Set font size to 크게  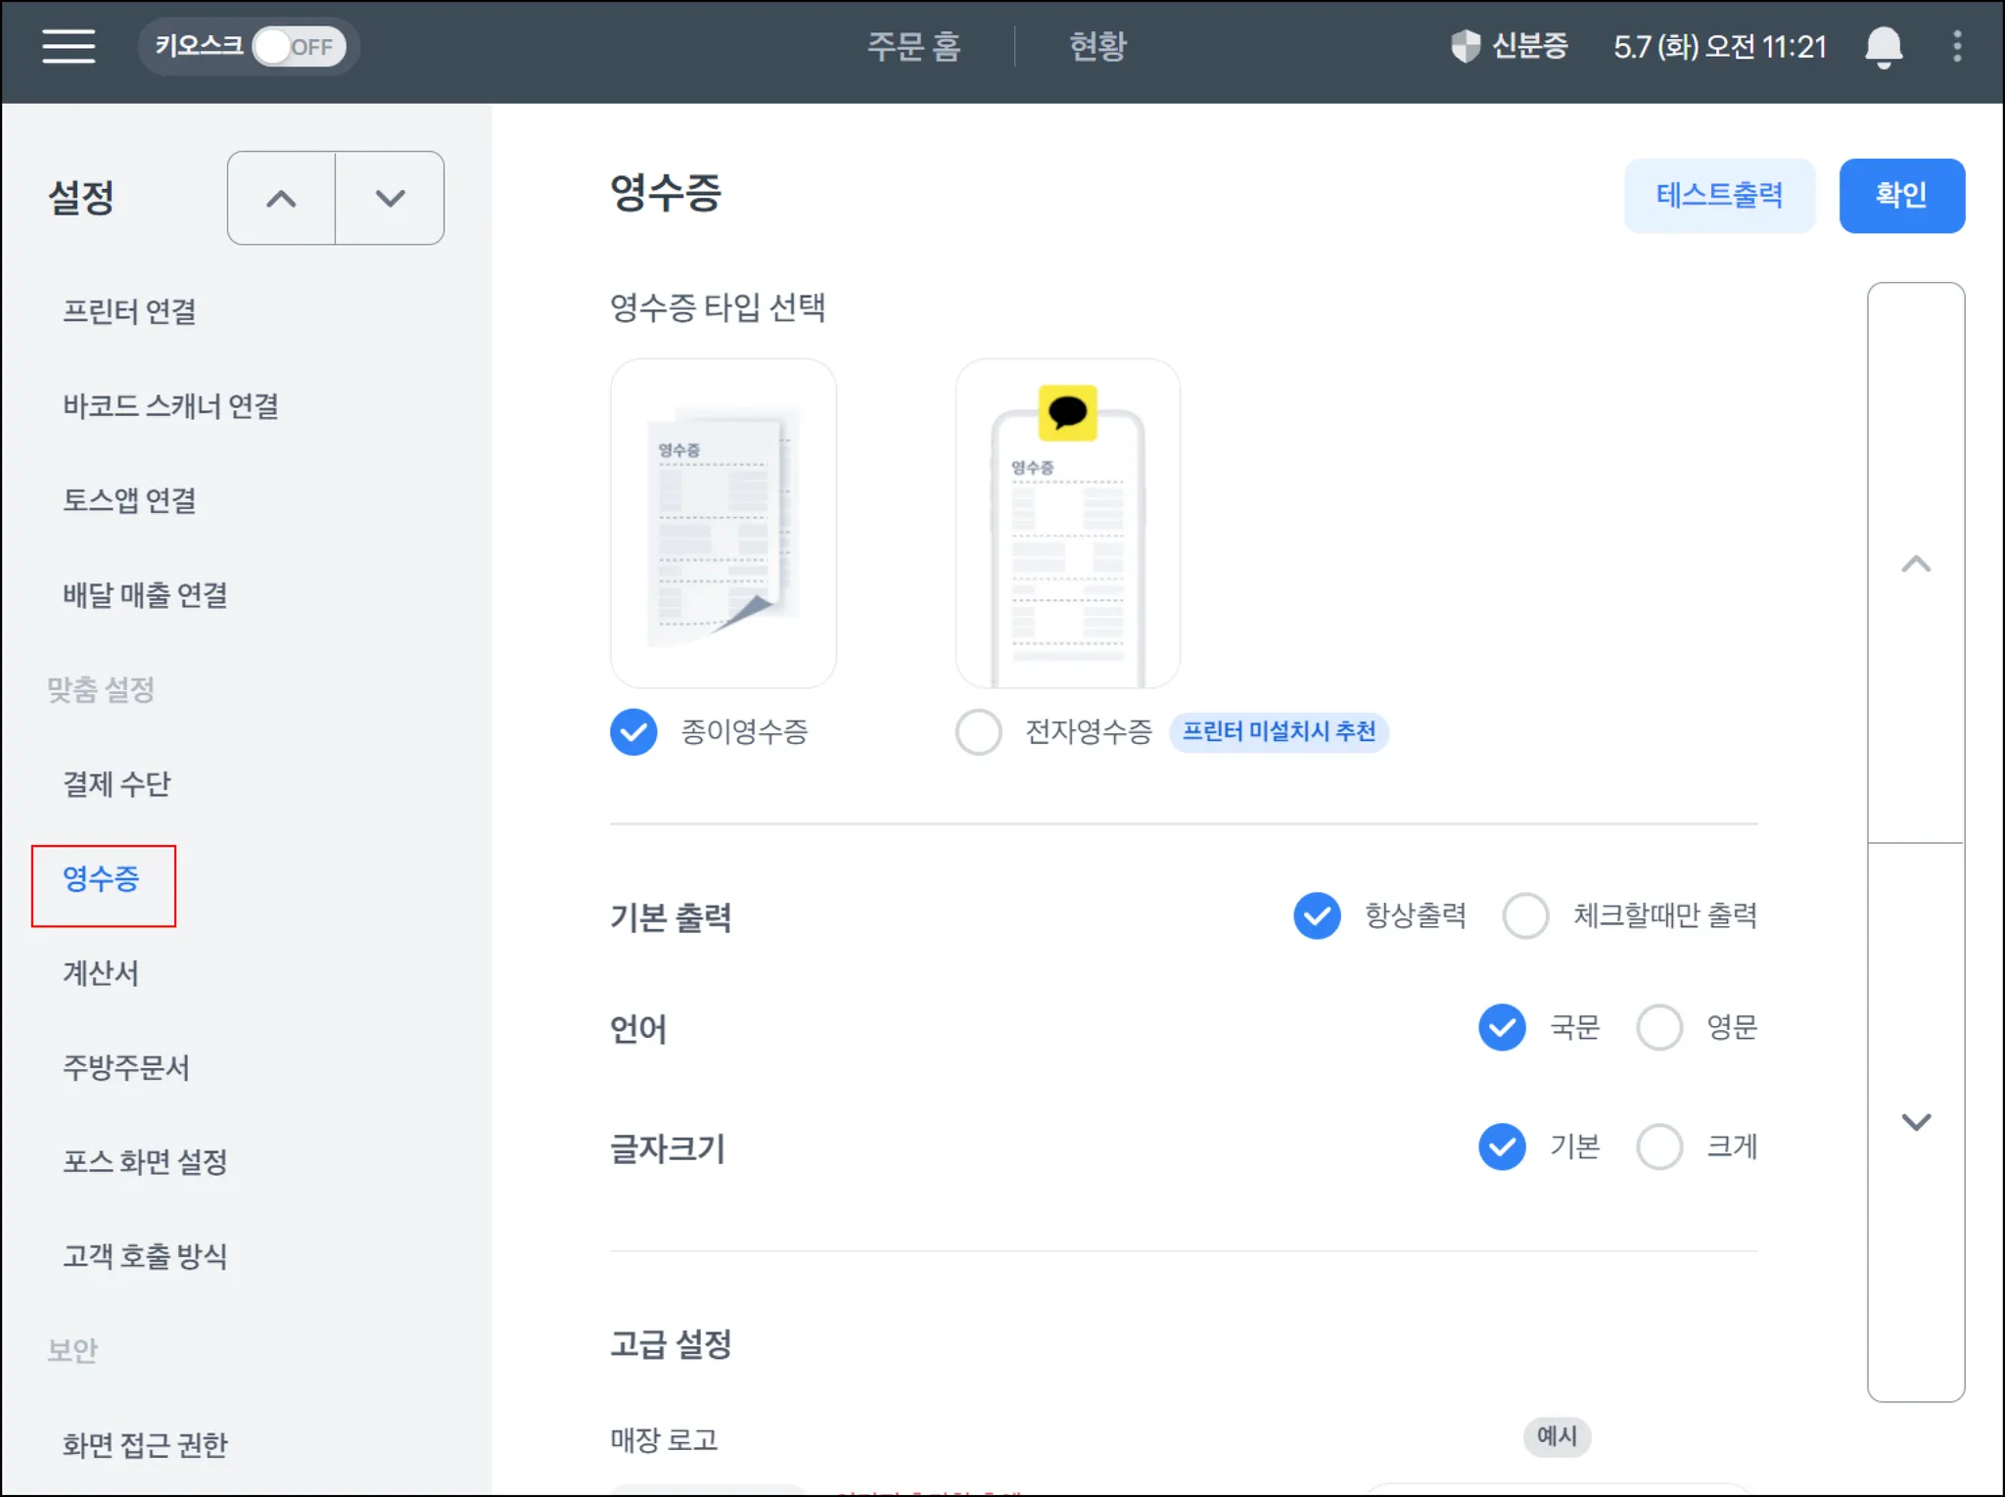tap(1658, 1146)
